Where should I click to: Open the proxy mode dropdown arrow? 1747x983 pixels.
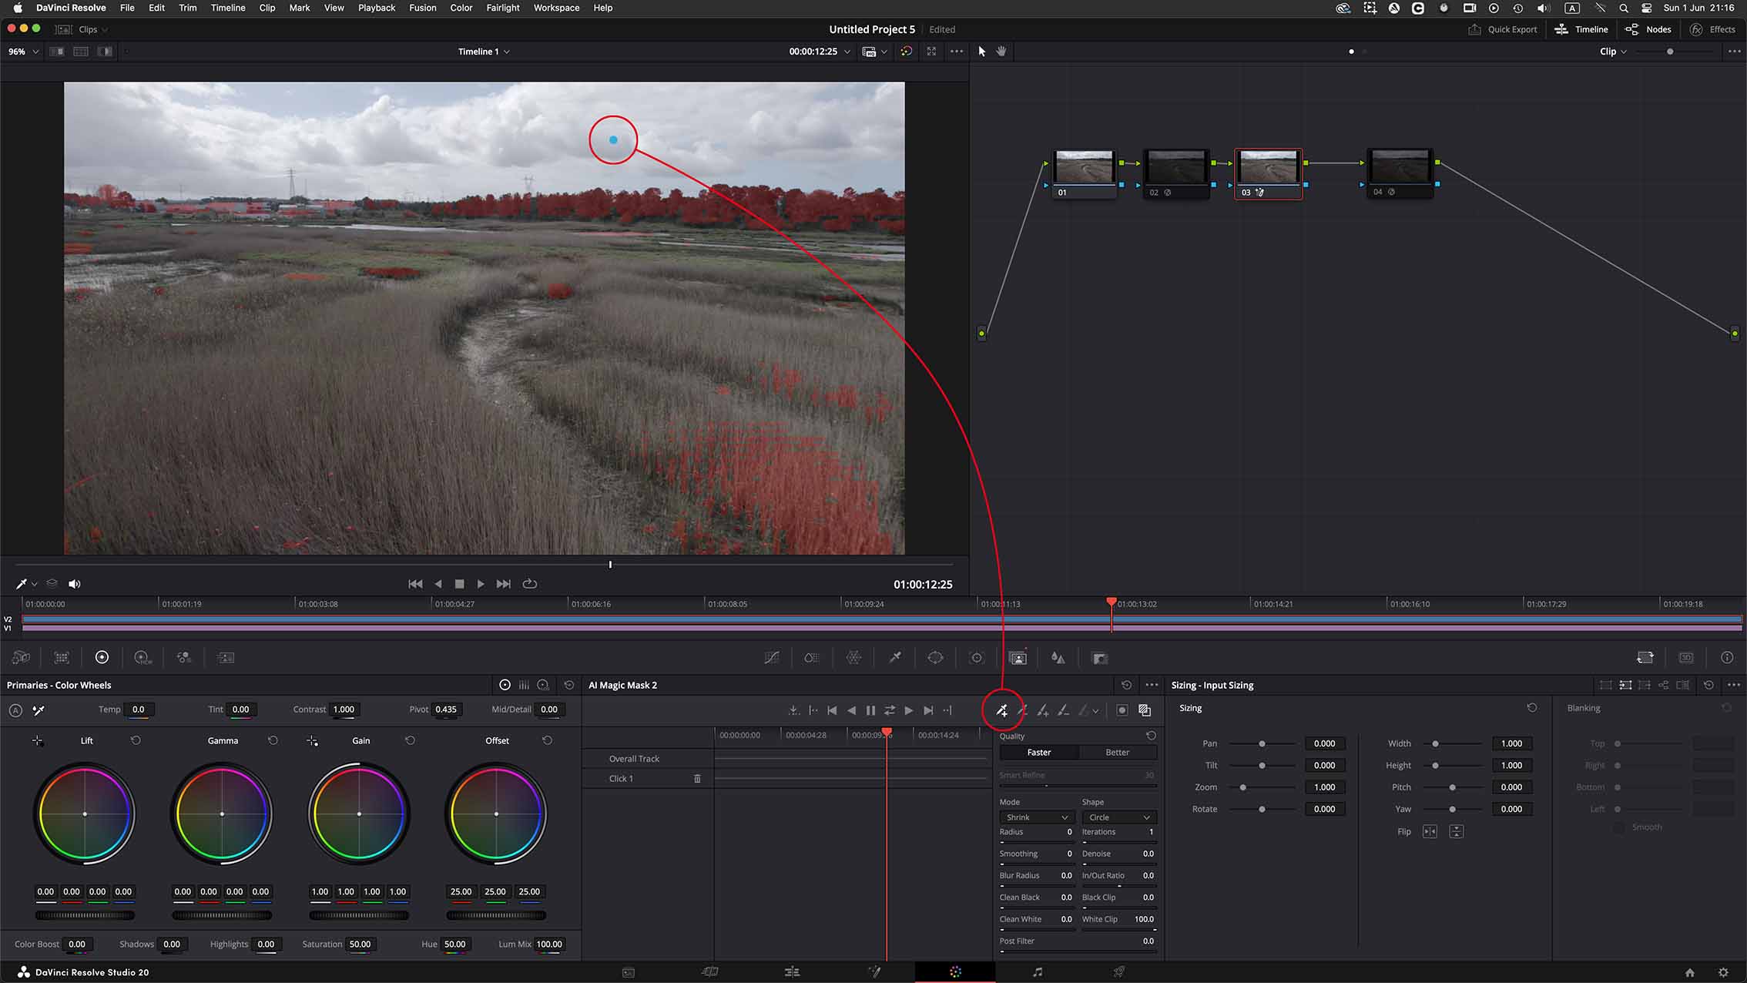884,52
